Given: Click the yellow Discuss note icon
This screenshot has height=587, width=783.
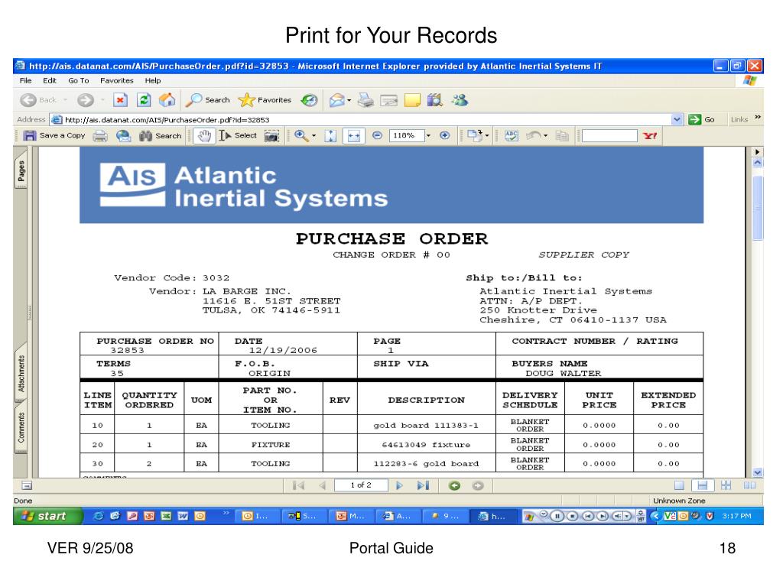Looking at the screenshot, I should [x=412, y=100].
